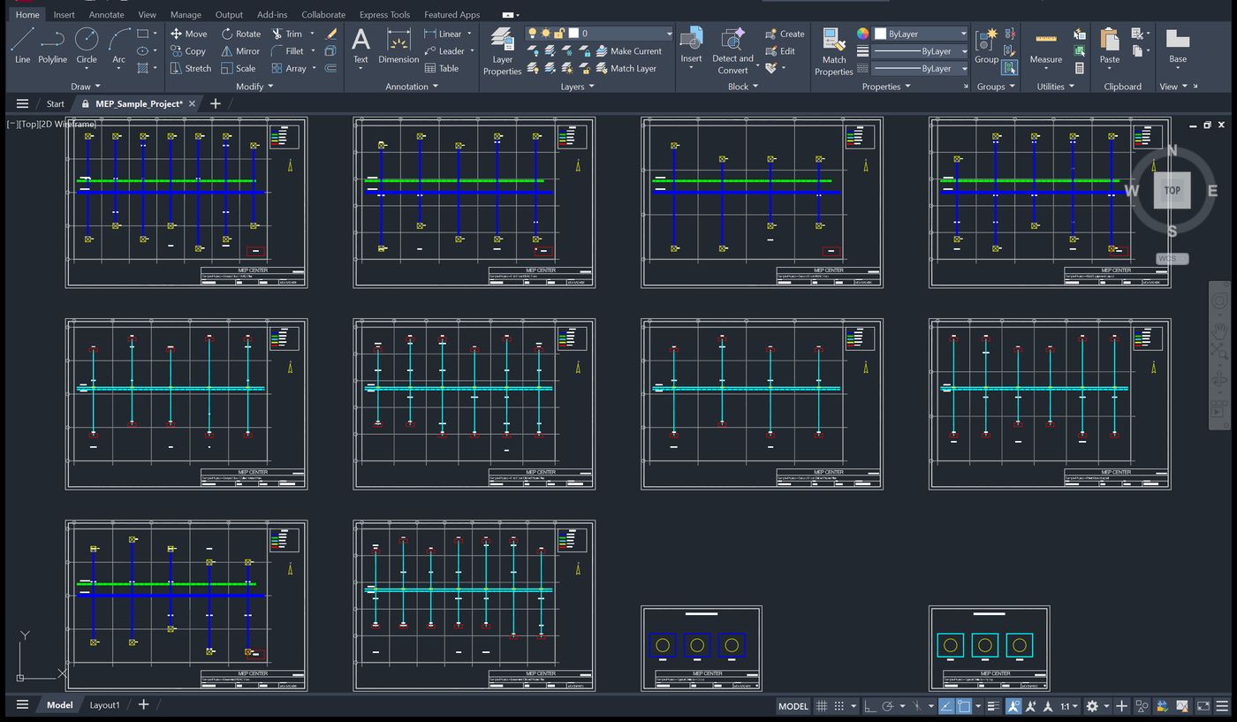Click the Base view icon
This screenshot has height=722, width=1237.
(x=1177, y=46)
